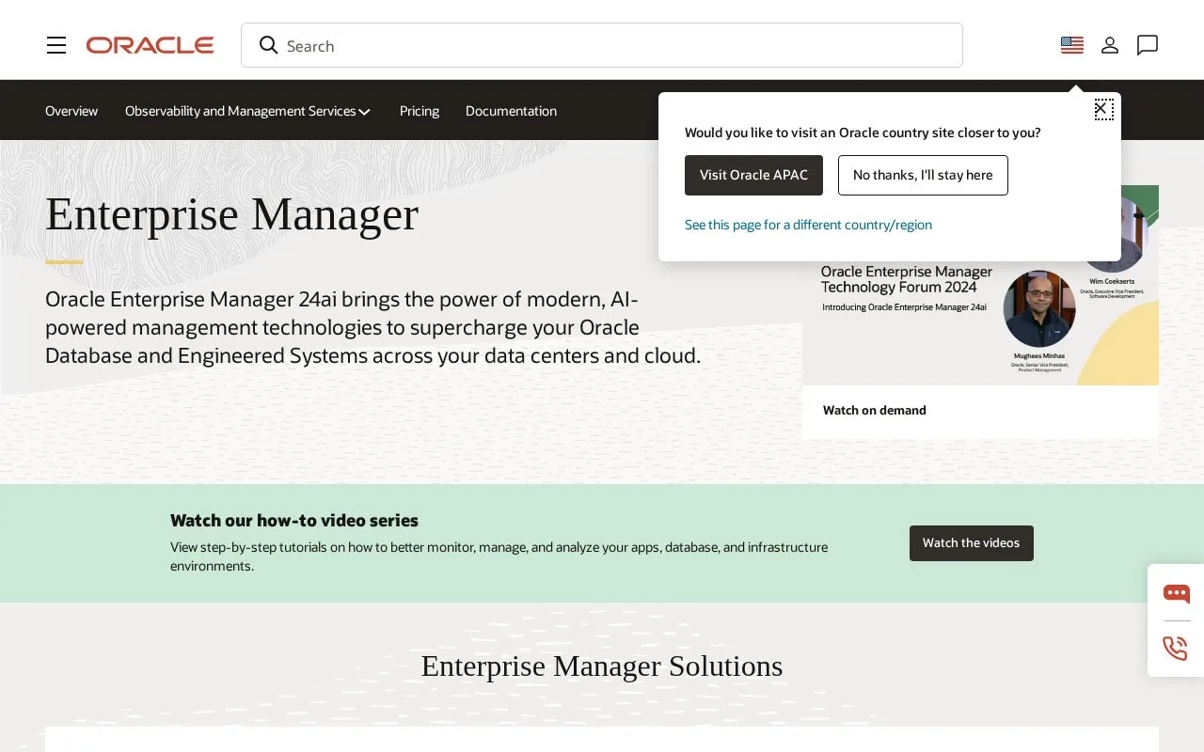Go to the Overview tab
This screenshot has height=752, width=1204.
(x=71, y=111)
